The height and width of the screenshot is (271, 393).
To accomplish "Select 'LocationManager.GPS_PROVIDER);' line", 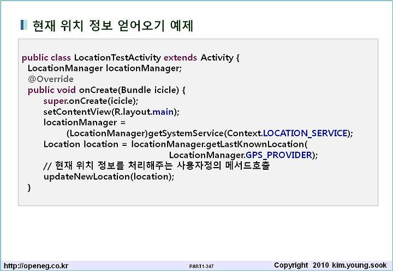I will 243,155.
